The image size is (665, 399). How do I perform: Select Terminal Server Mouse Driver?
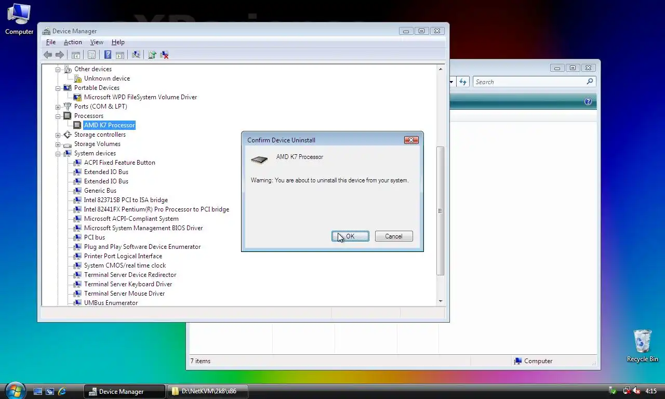click(x=124, y=294)
